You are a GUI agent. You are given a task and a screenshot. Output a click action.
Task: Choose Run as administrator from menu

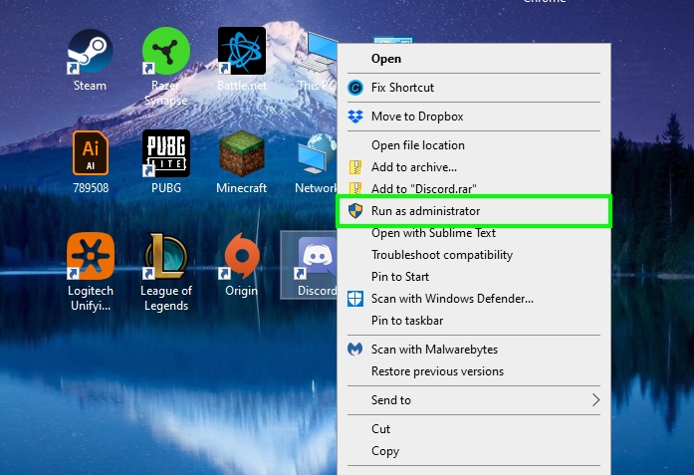pyautogui.click(x=425, y=211)
